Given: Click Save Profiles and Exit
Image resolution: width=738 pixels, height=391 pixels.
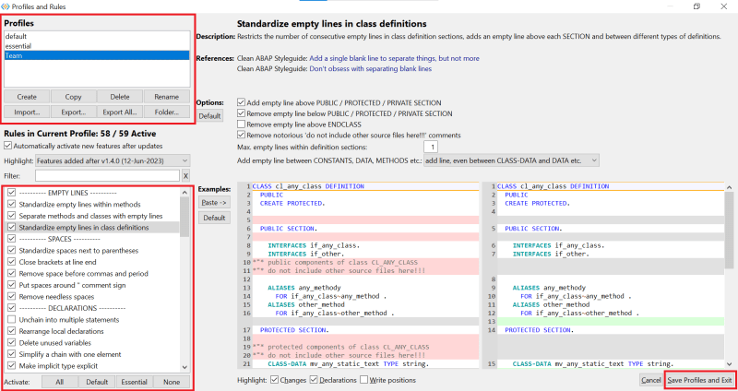Looking at the screenshot, I should click(700, 380).
